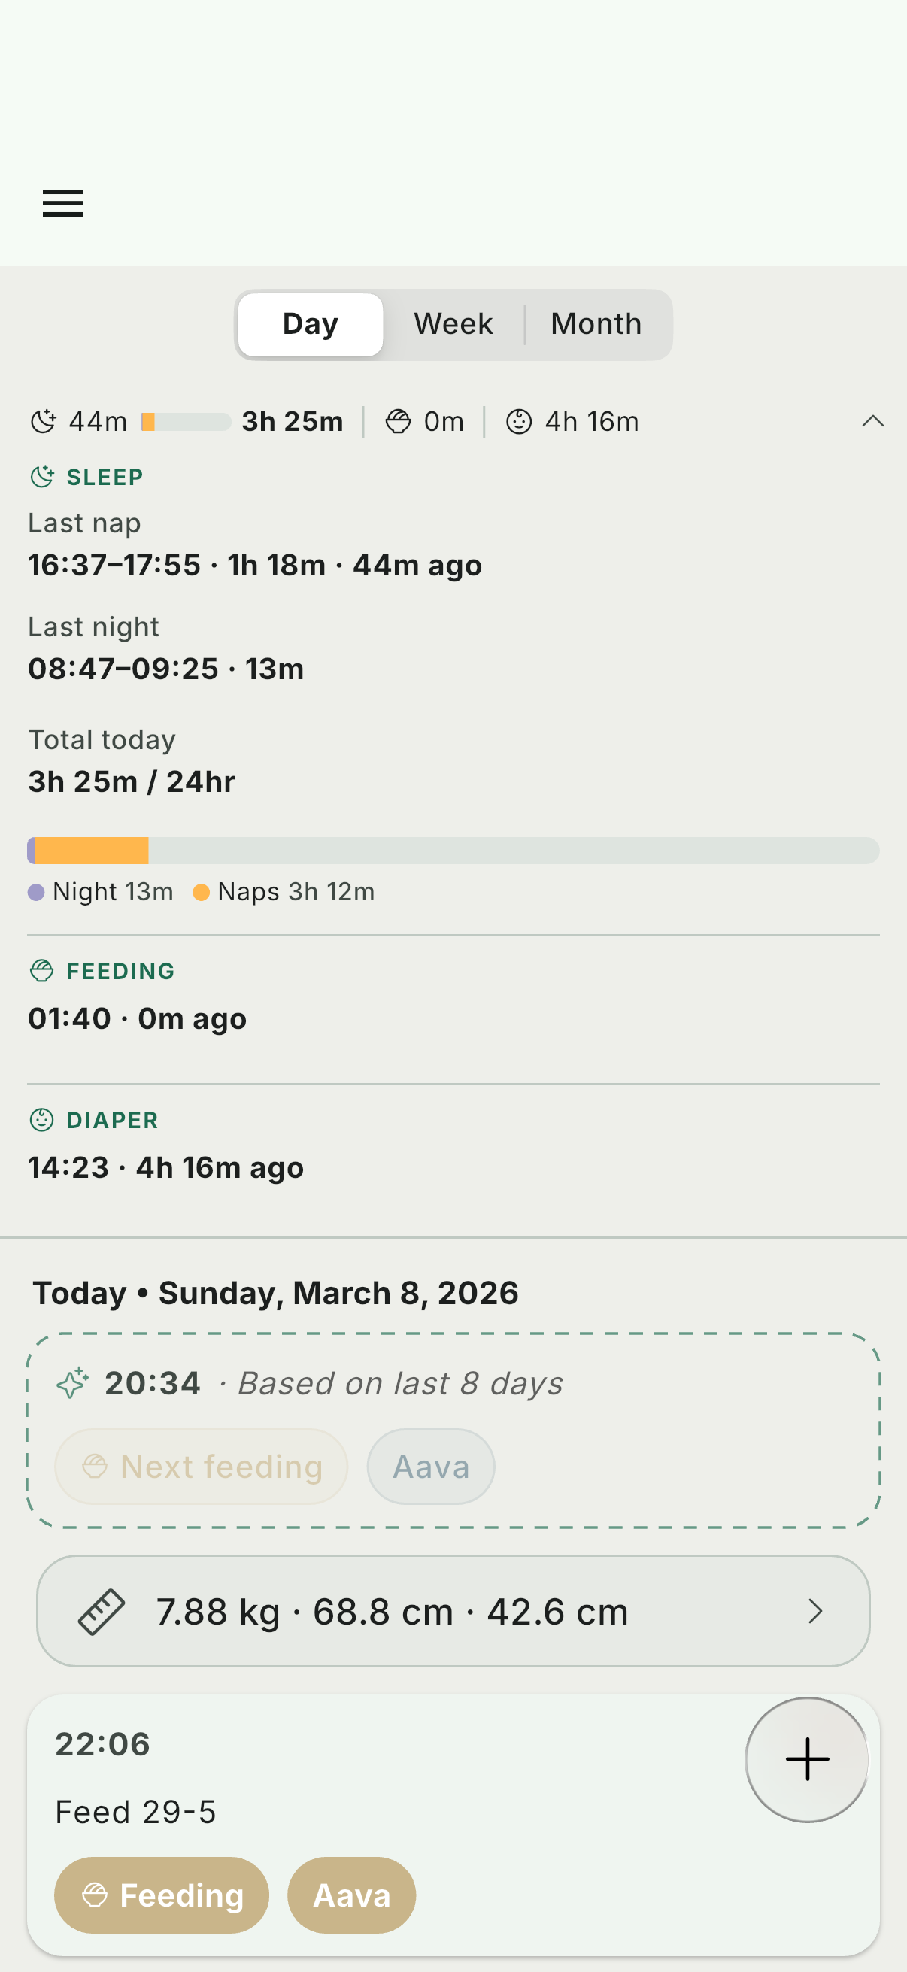Click the DIAPER section face icon
Image resolution: width=907 pixels, height=1972 pixels.
(41, 1119)
